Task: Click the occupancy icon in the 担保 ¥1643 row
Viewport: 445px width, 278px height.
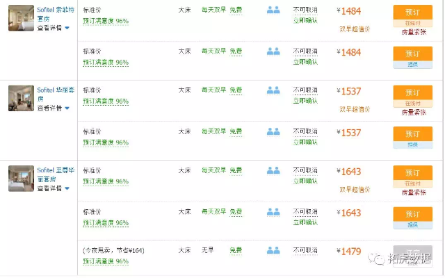Action: pos(273,211)
